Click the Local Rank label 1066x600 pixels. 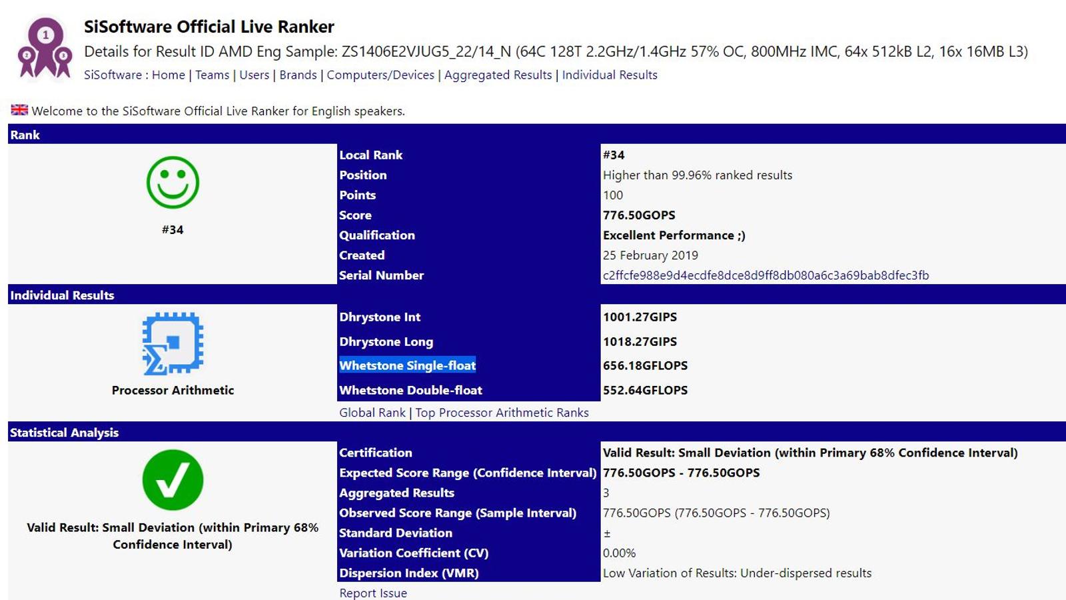[371, 155]
